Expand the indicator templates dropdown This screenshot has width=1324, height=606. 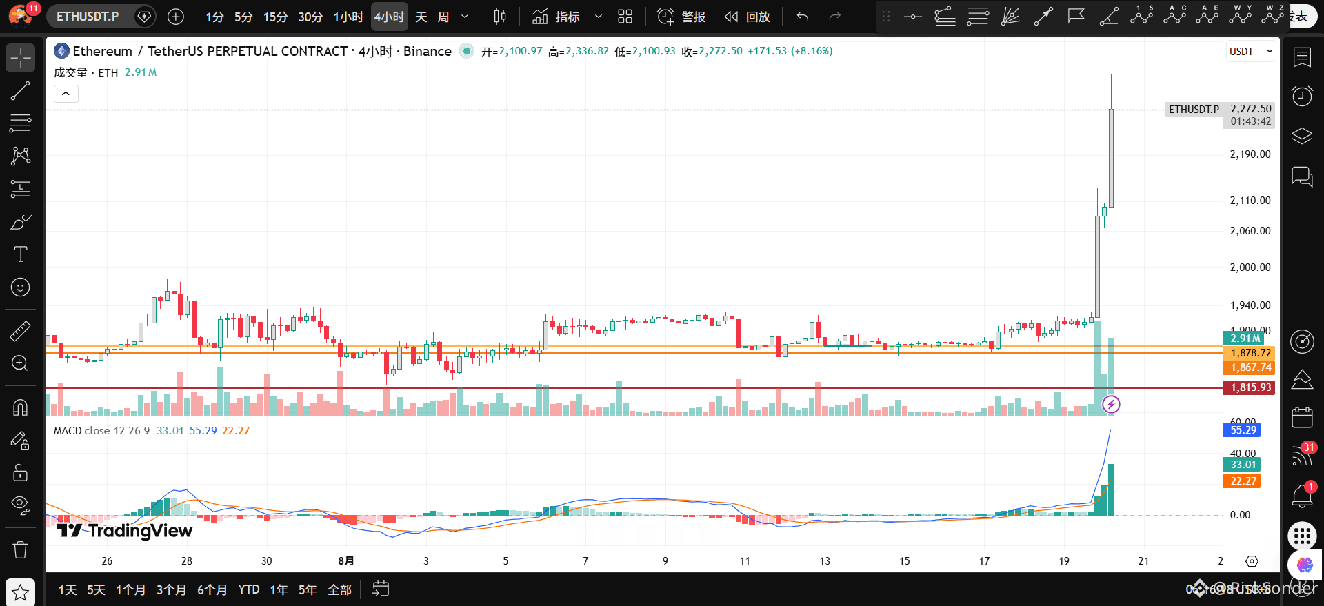click(598, 17)
